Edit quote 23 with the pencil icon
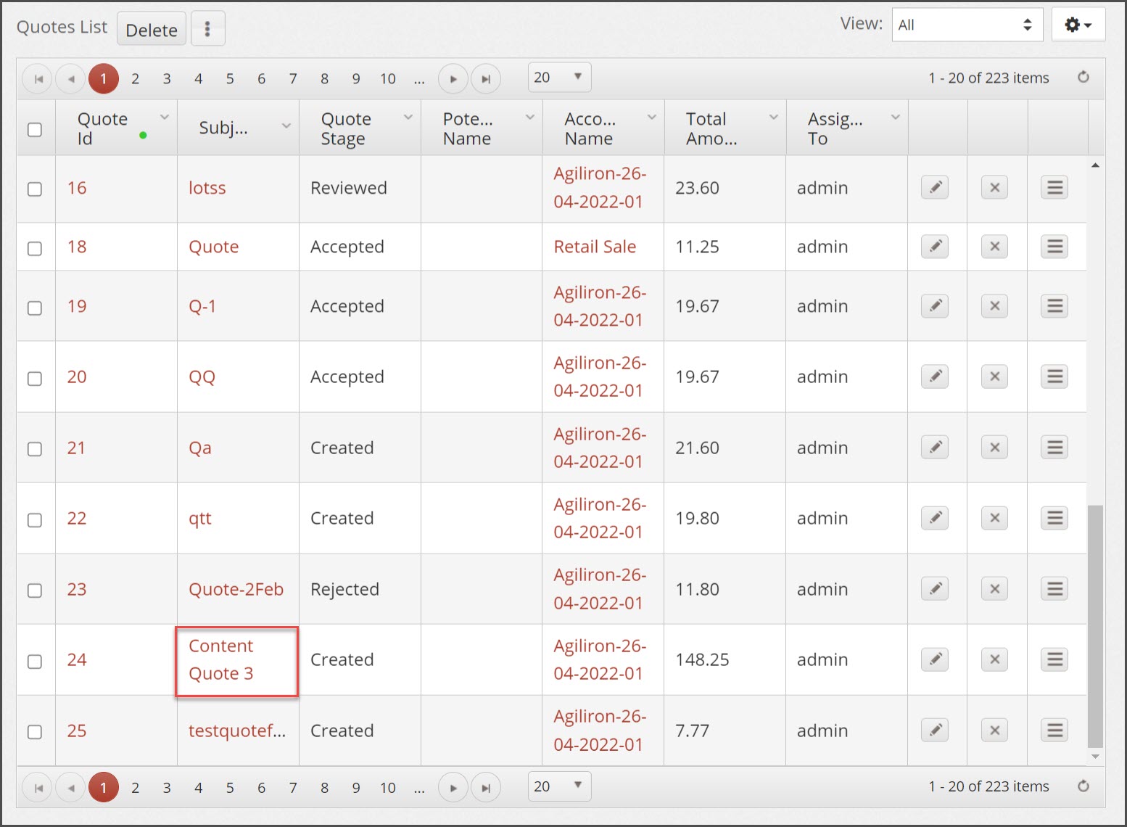 [x=935, y=588]
